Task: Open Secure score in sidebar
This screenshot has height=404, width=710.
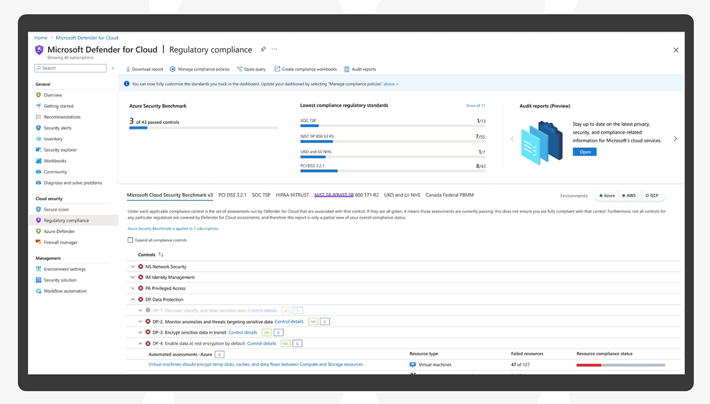Action: pyautogui.click(x=56, y=209)
